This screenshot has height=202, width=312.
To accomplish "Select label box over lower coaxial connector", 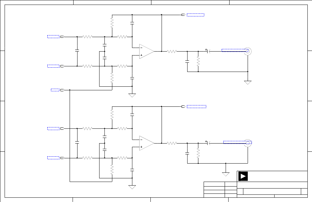I will [237, 142].
